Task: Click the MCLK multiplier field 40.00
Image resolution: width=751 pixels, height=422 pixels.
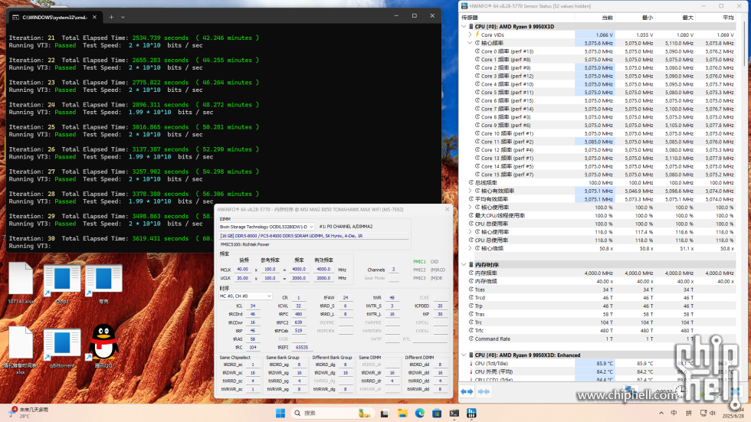Action: [x=243, y=270]
